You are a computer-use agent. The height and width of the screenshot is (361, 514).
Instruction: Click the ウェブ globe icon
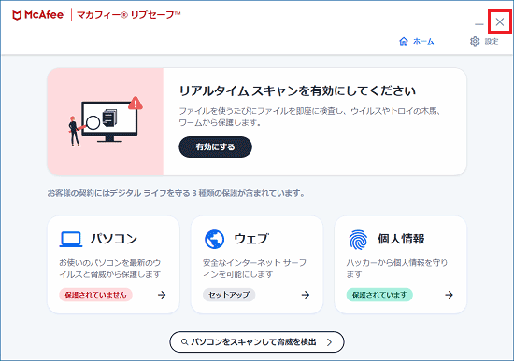click(214, 239)
